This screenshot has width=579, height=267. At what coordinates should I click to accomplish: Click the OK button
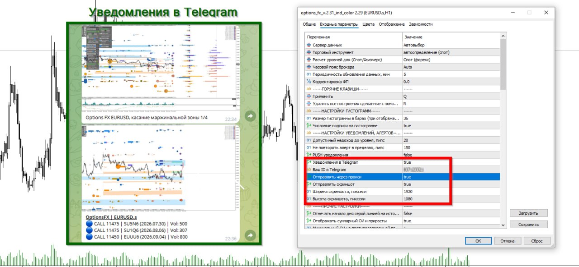click(x=478, y=241)
